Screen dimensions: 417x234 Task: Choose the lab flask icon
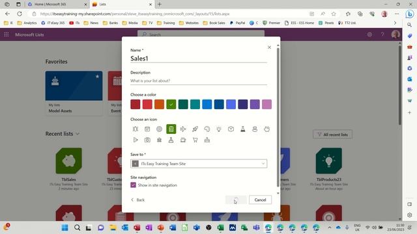click(x=243, y=129)
